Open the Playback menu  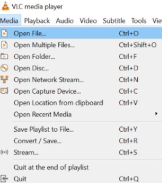(37, 21)
